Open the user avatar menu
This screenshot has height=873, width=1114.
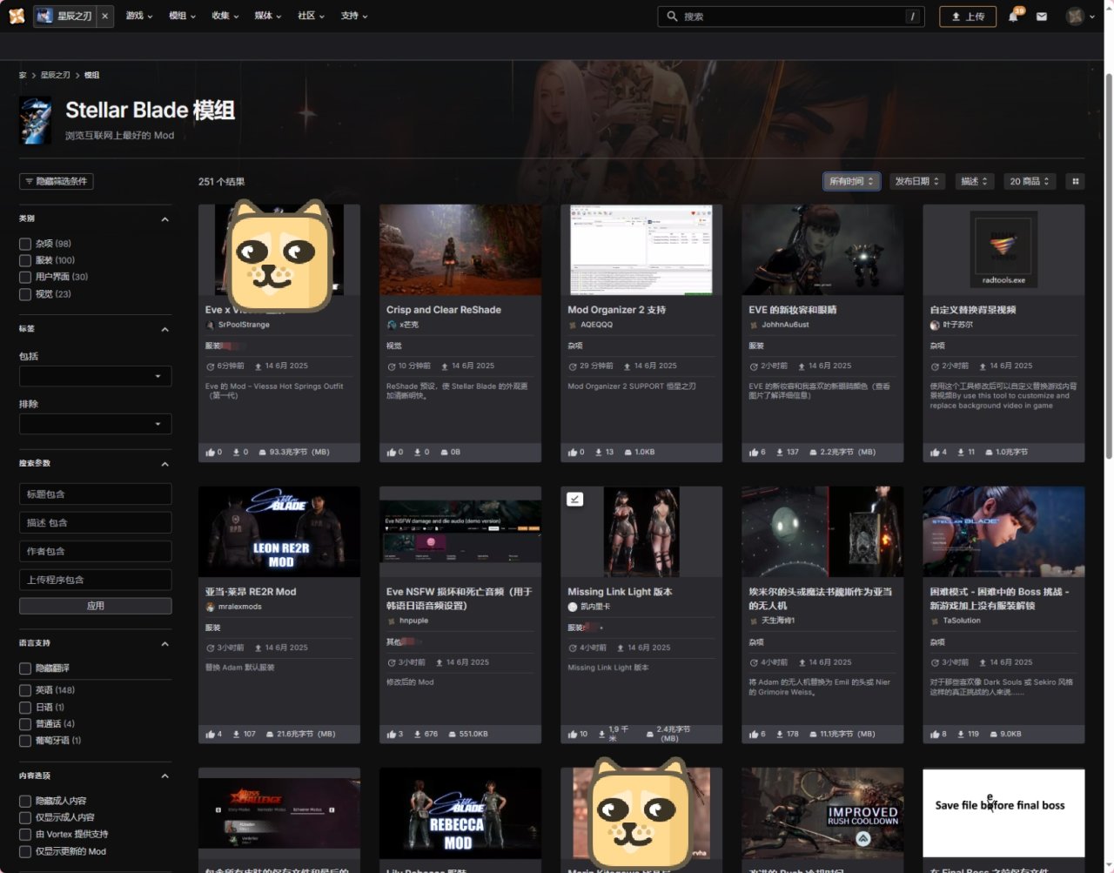(x=1079, y=16)
